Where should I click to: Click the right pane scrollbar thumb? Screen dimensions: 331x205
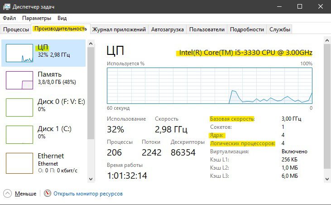pyautogui.click(x=327, y=106)
